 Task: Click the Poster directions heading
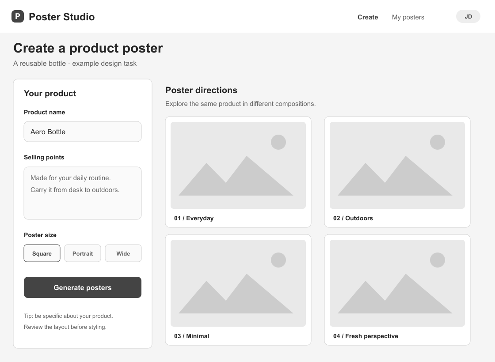[201, 90]
